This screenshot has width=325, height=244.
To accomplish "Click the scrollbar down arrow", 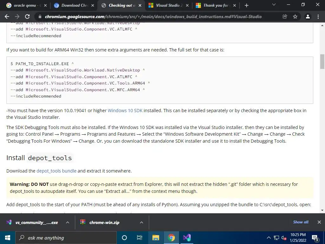I will 322,210.
